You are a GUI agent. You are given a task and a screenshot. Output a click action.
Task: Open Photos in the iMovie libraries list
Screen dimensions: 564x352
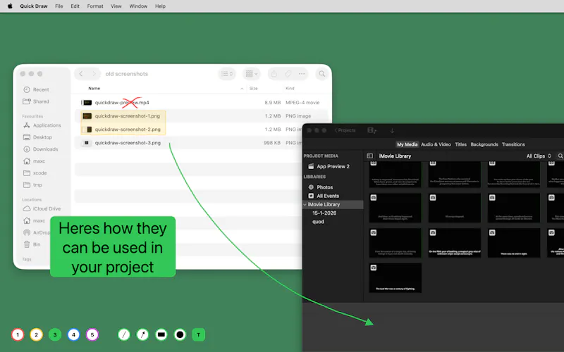click(321, 187)
